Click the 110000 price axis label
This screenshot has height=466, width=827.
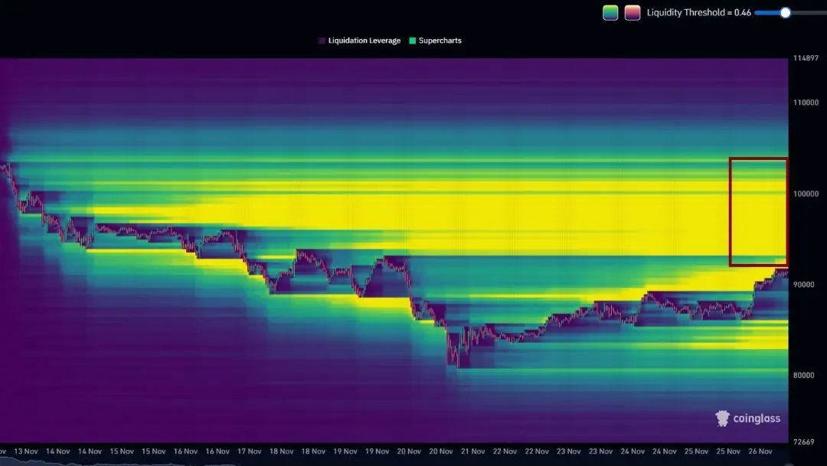tap(806, 103)
